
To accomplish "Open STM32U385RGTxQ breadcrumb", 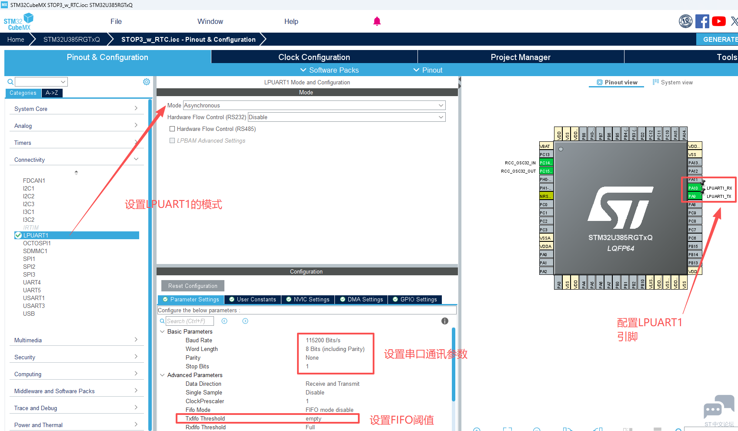I will pyautogui.click(x=72, y=39).
